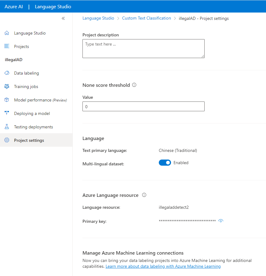
Task: Open Custom Text Classification breadcrumb link
Action: 146,18
